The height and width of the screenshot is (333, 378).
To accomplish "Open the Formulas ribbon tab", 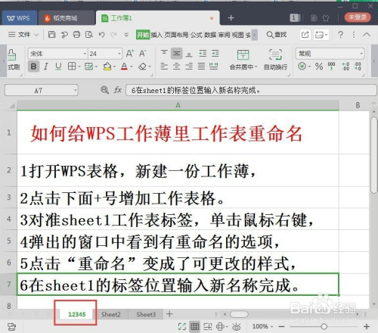I will tap(197, 35).
